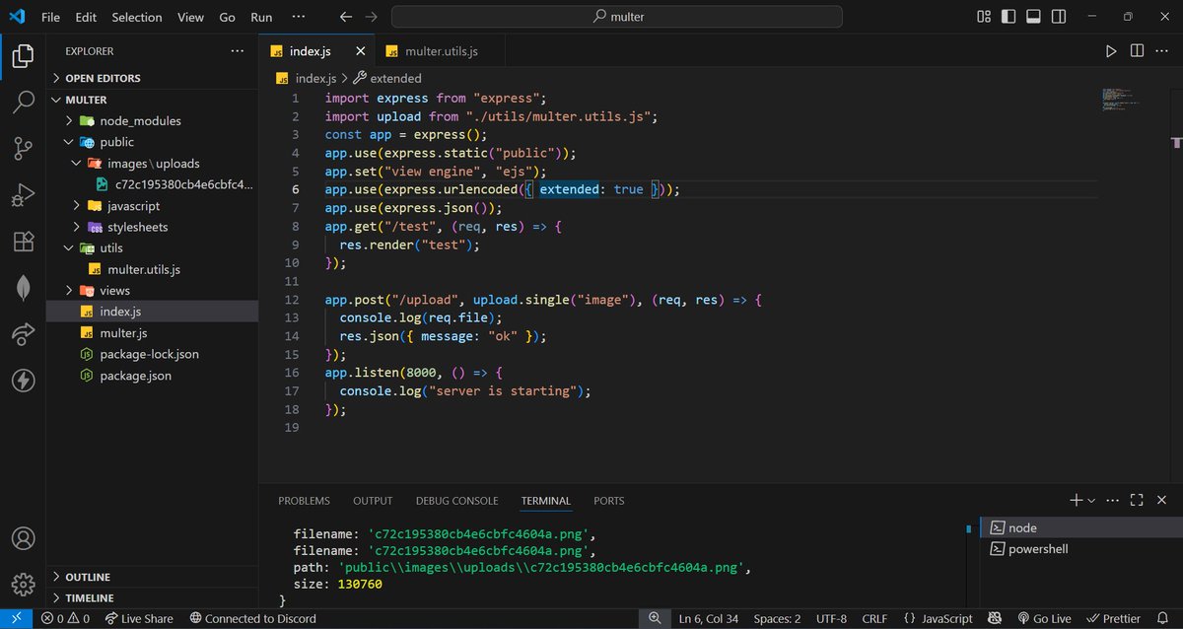Collapse the images\uploads folder
1183x629 pixels.
point(152,163)
